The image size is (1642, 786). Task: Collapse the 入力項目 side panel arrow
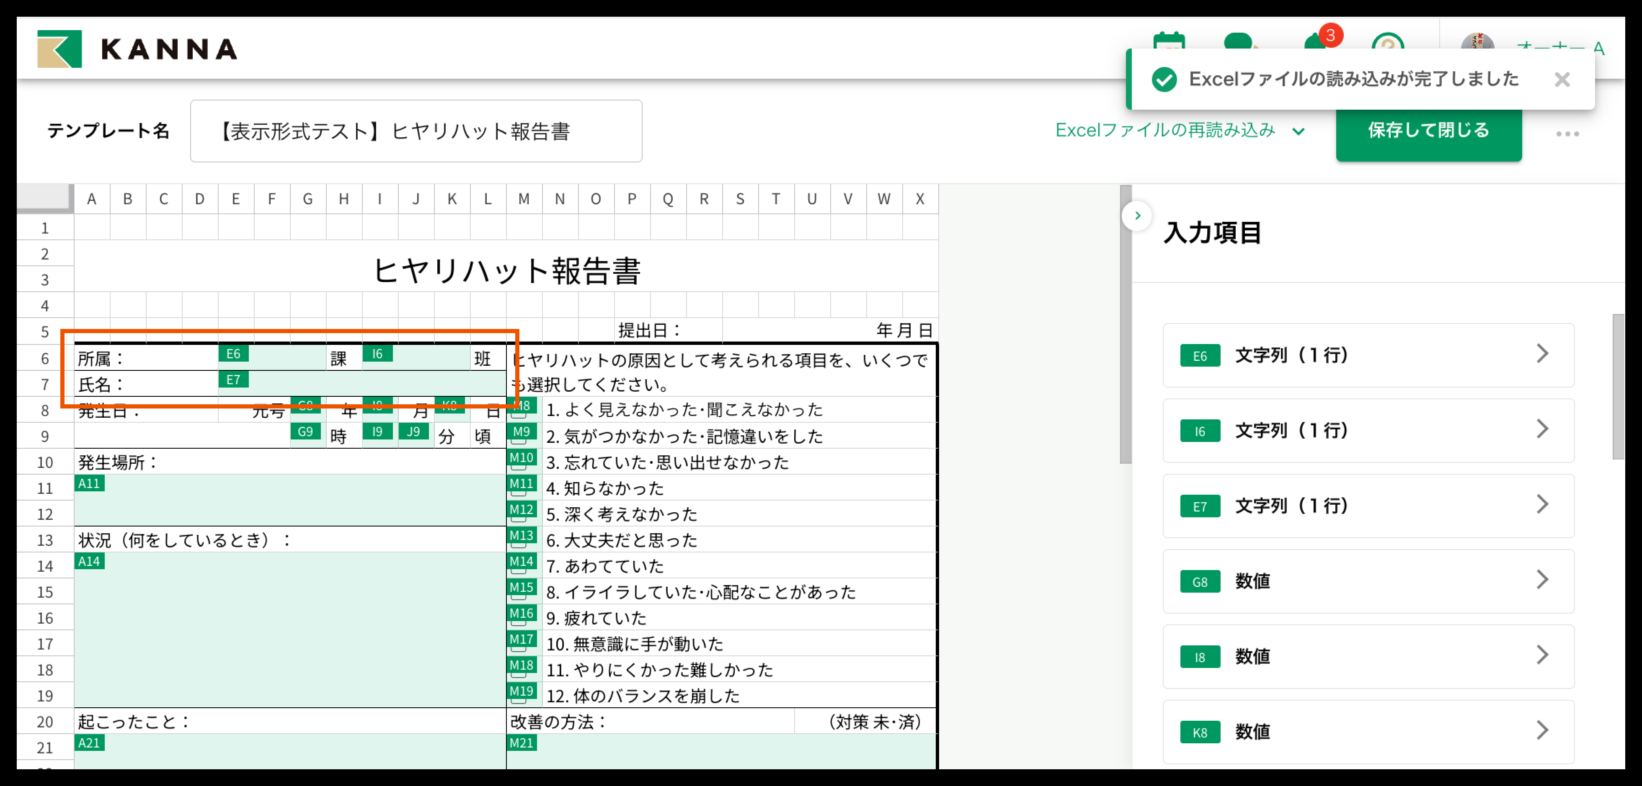click(1137, 215)
